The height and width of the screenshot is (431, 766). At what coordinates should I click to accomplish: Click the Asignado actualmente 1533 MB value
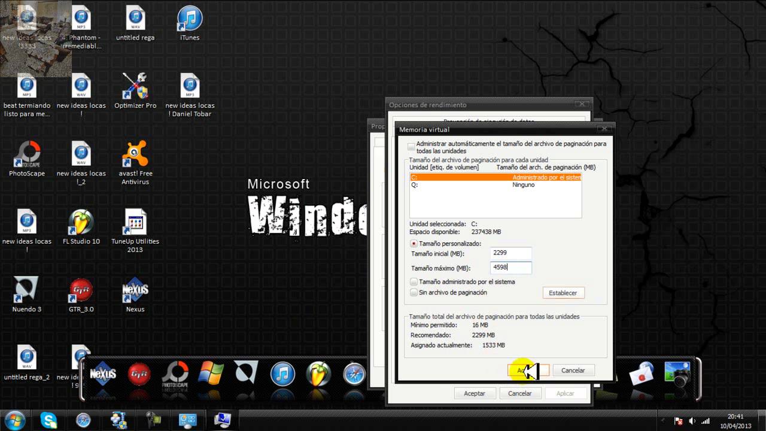[494, 345]
